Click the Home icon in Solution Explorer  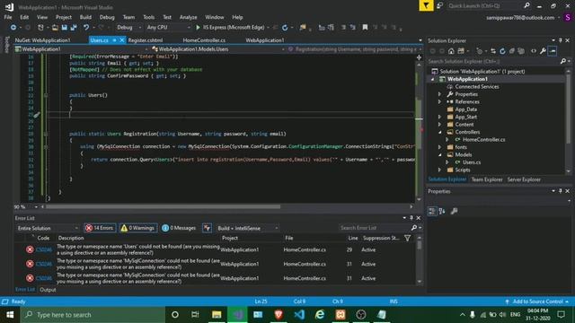coord(451,51)
